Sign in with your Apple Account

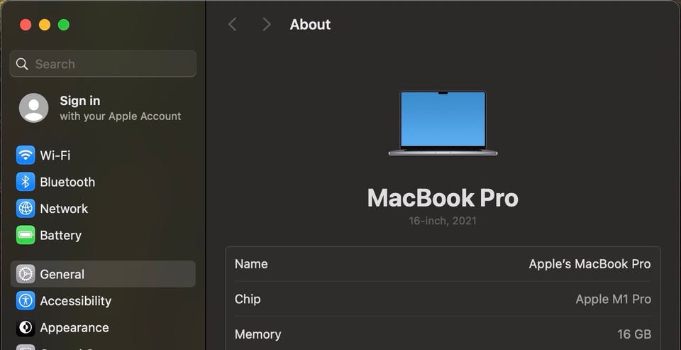coord(103,108)
